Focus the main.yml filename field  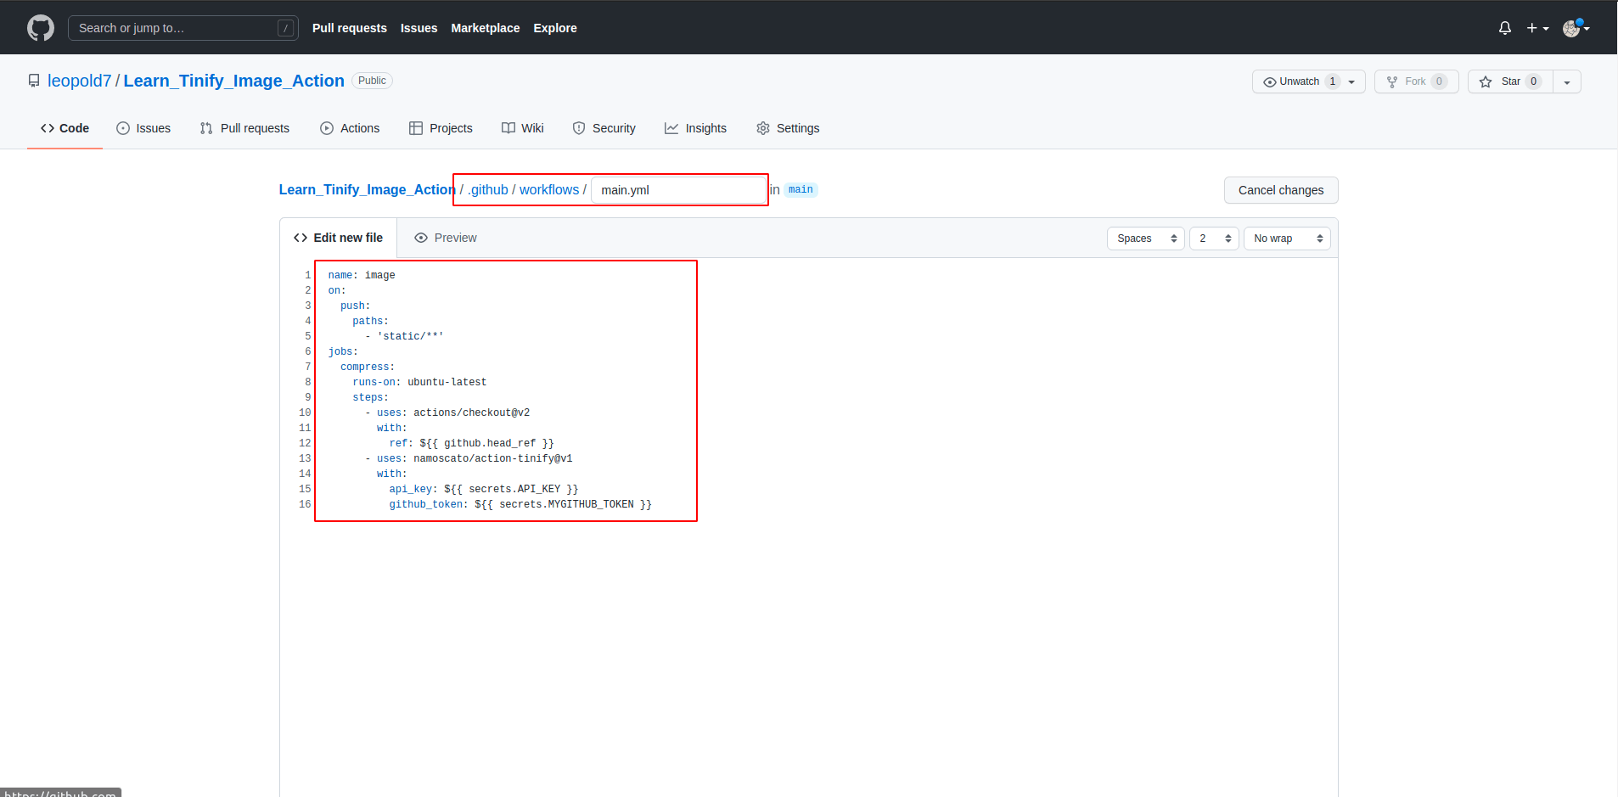coord(678,190)
